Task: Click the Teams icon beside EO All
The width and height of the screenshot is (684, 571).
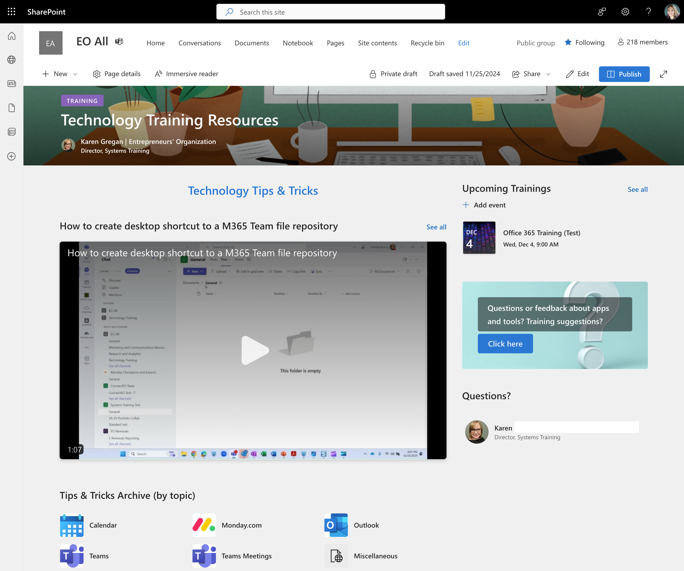Action: 119,41
